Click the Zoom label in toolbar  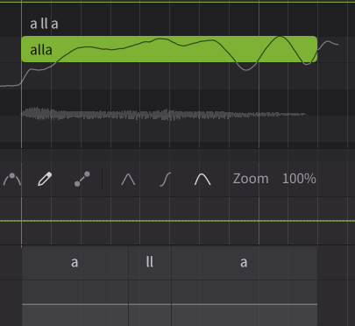[251, 179]
